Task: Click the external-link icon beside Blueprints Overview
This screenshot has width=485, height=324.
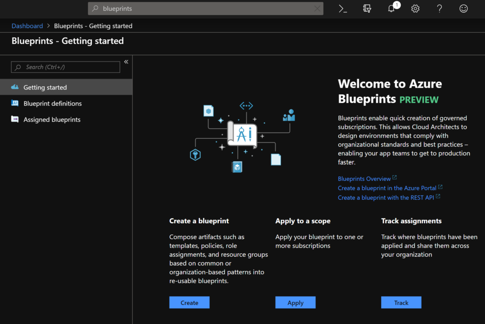Action: [395, 177]
